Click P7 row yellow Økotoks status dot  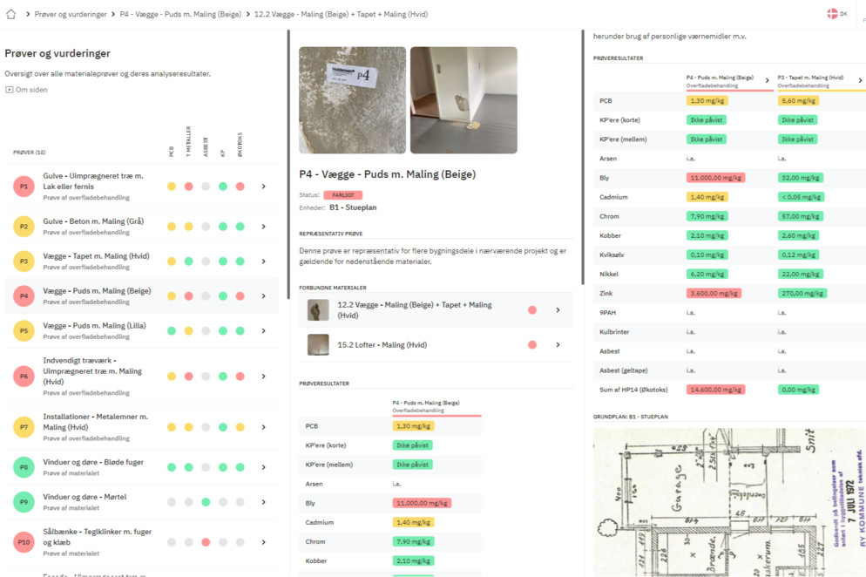[x=240, y=427]
